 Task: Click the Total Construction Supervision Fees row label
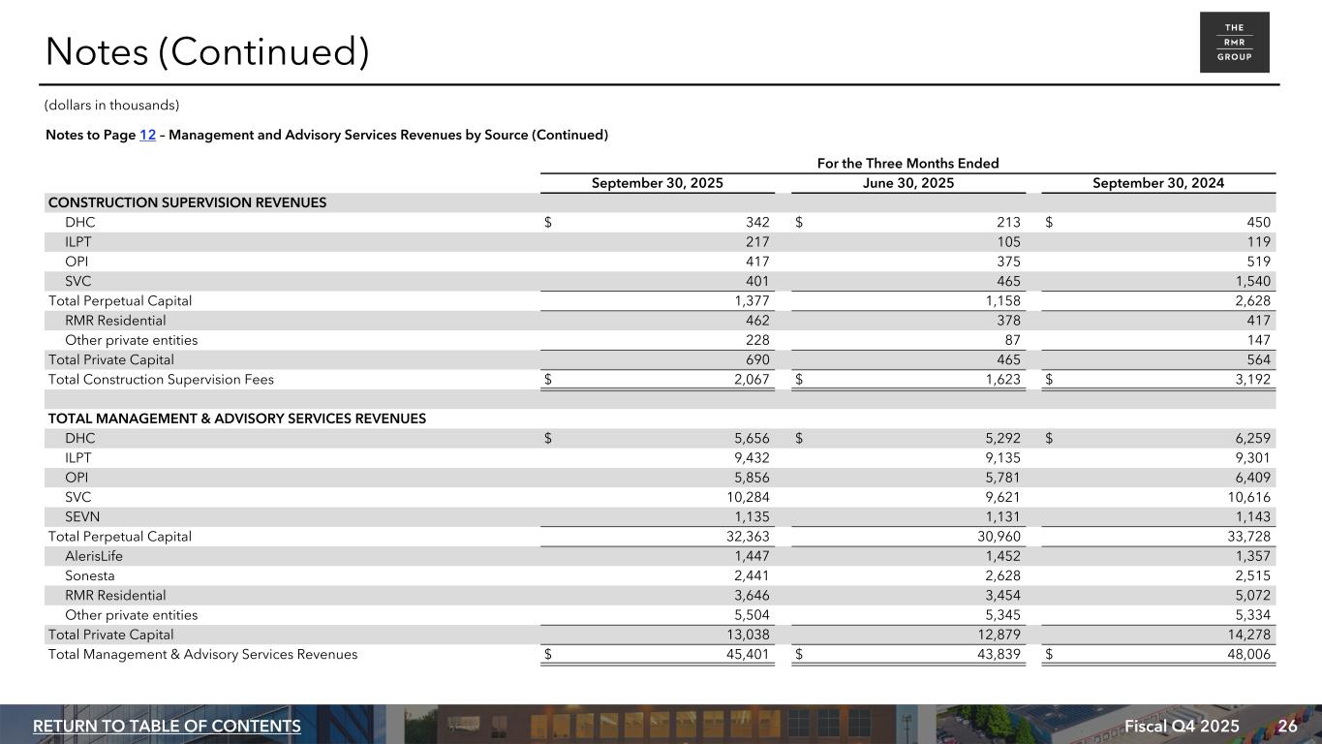pos(161,380)
